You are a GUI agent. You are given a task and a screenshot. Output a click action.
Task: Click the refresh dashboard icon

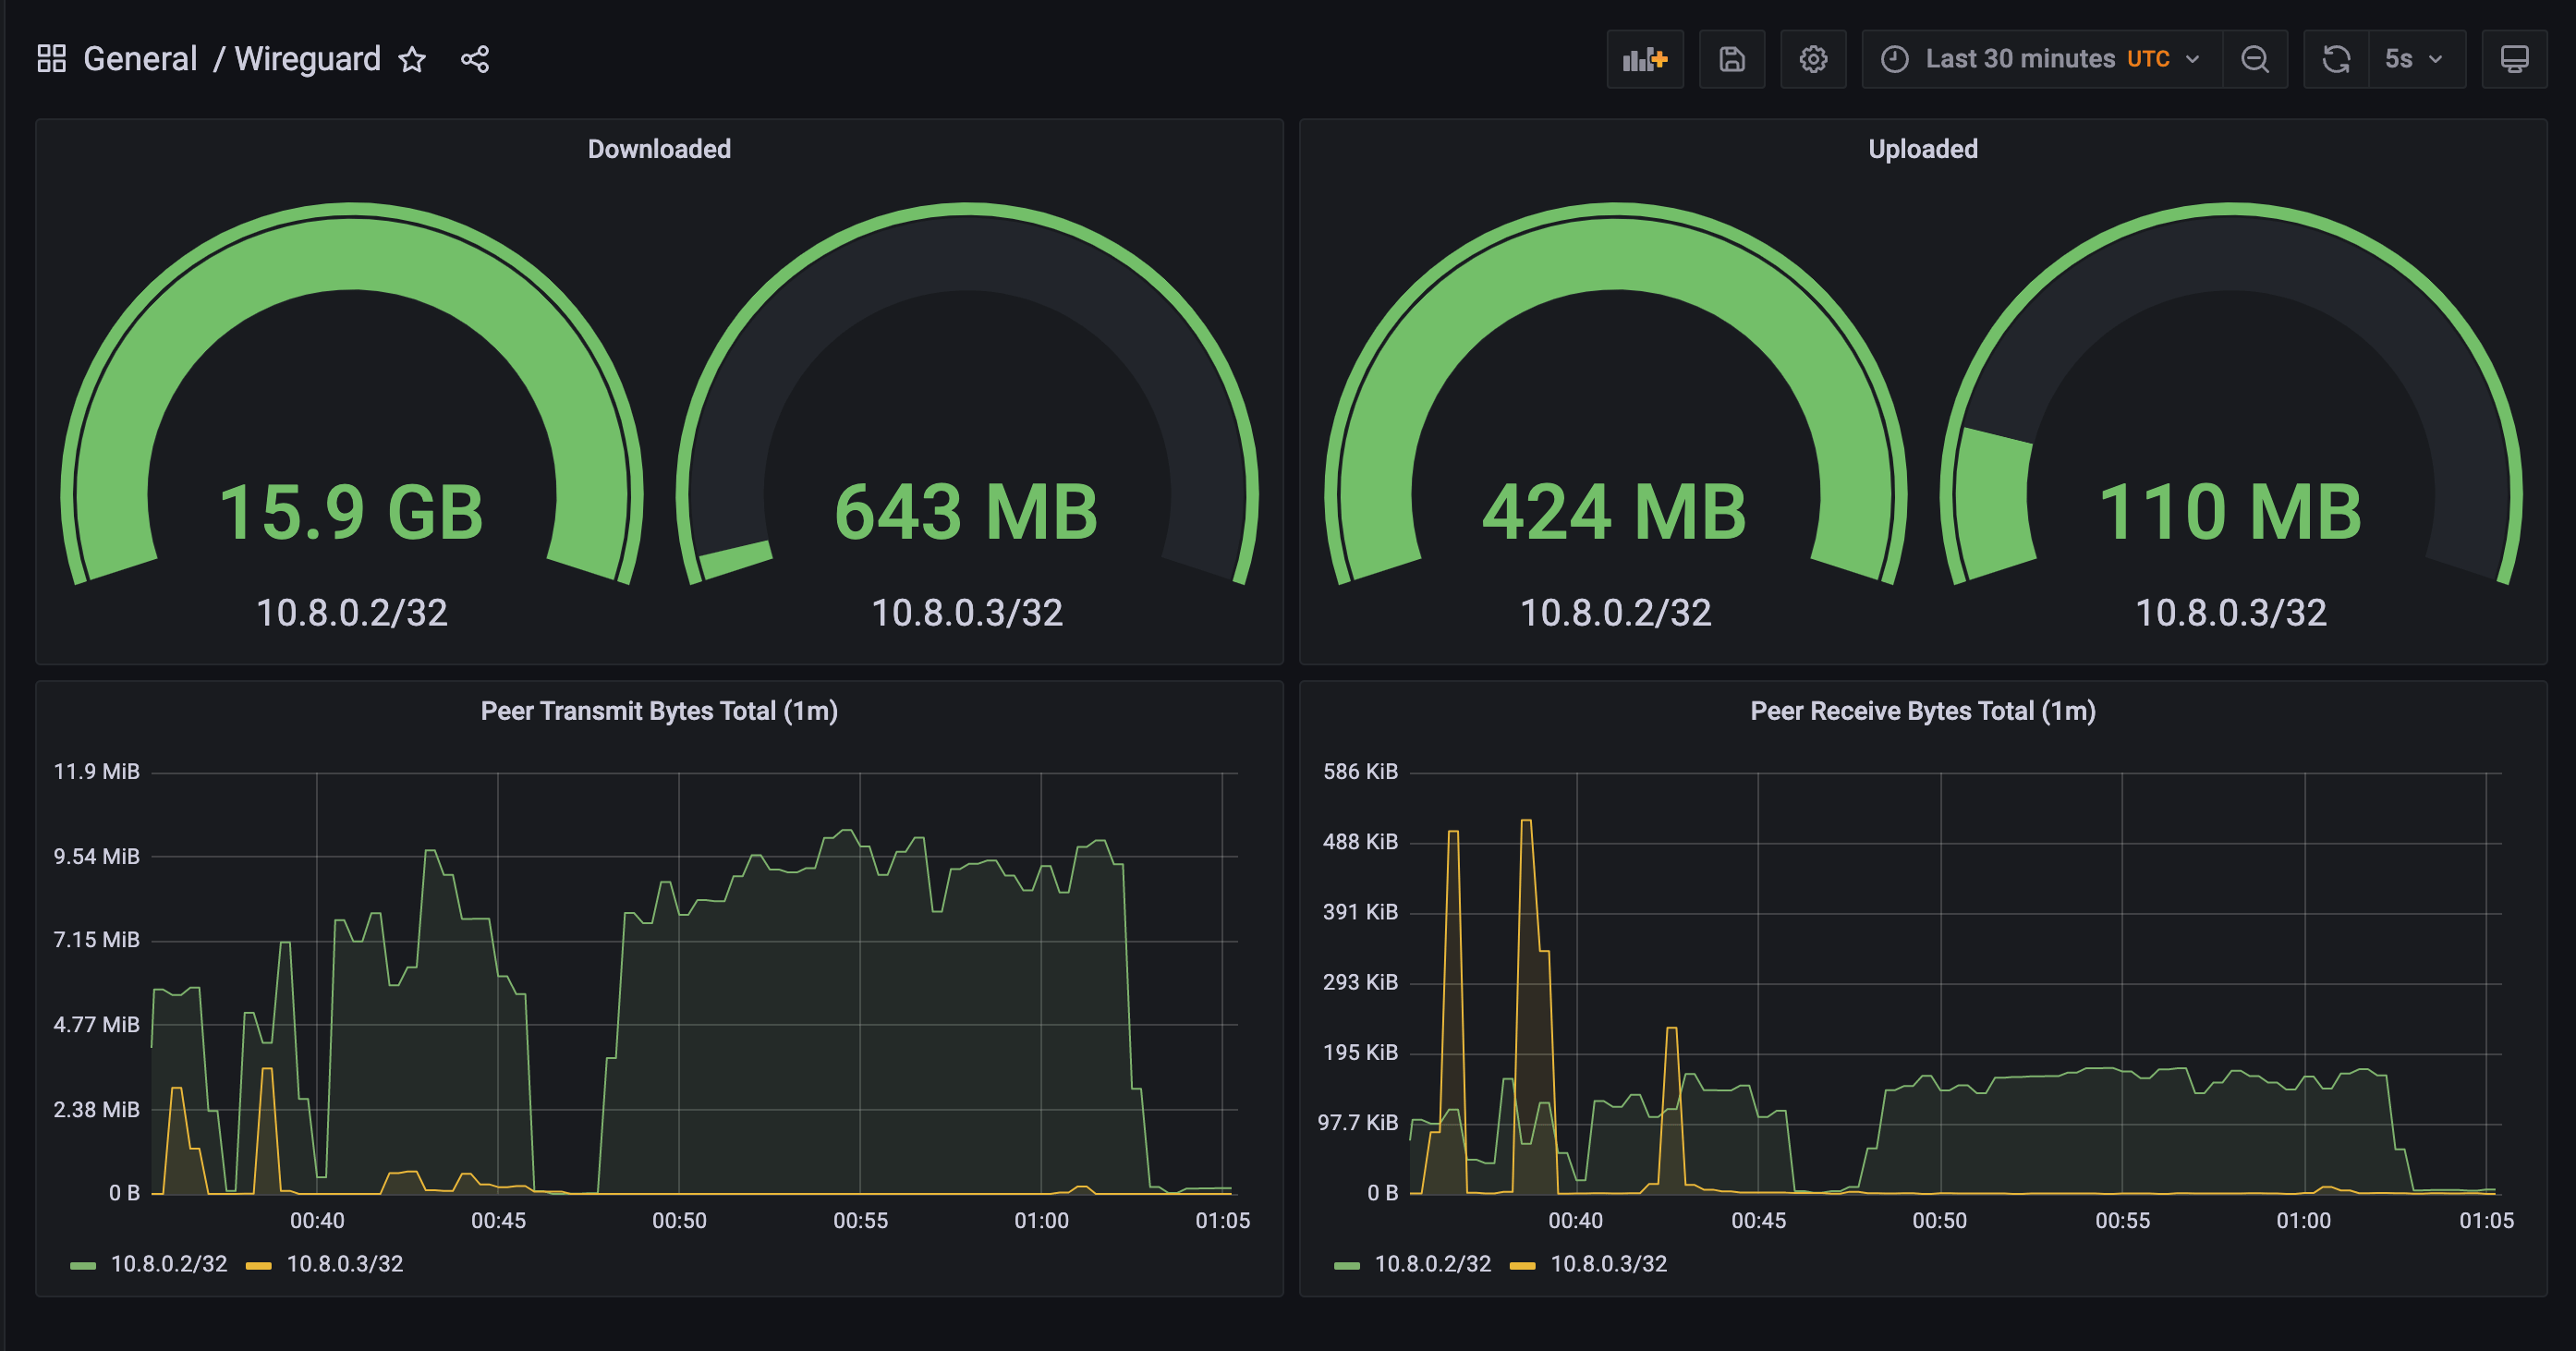pyautogui.click(x=2336, y=60)
